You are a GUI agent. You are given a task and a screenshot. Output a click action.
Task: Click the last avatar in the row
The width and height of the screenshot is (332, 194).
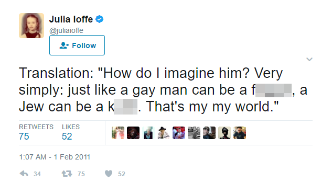tap(240, 133)
